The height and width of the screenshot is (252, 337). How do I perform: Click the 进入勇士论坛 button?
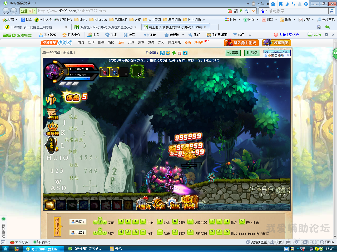241,43
